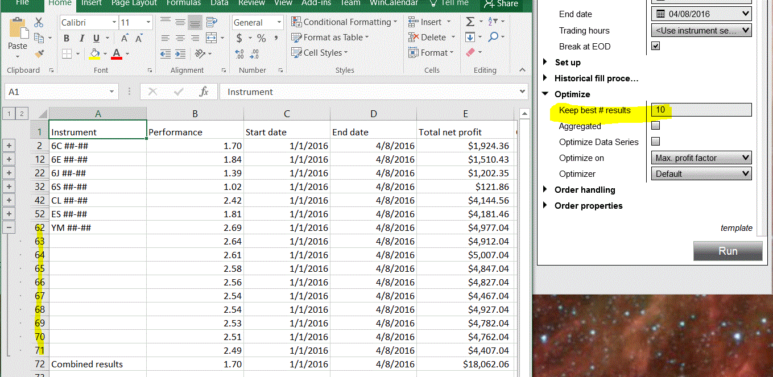
Task: Enable the Aggregated checkbox
Action: 655,126
